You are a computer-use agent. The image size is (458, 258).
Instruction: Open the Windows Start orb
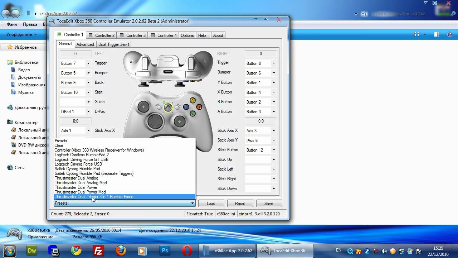pos(10,250)
